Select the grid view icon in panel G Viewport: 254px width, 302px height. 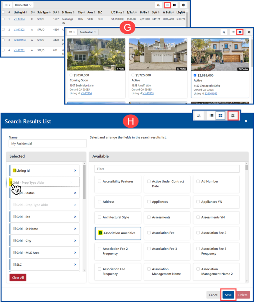coord(240,32)
